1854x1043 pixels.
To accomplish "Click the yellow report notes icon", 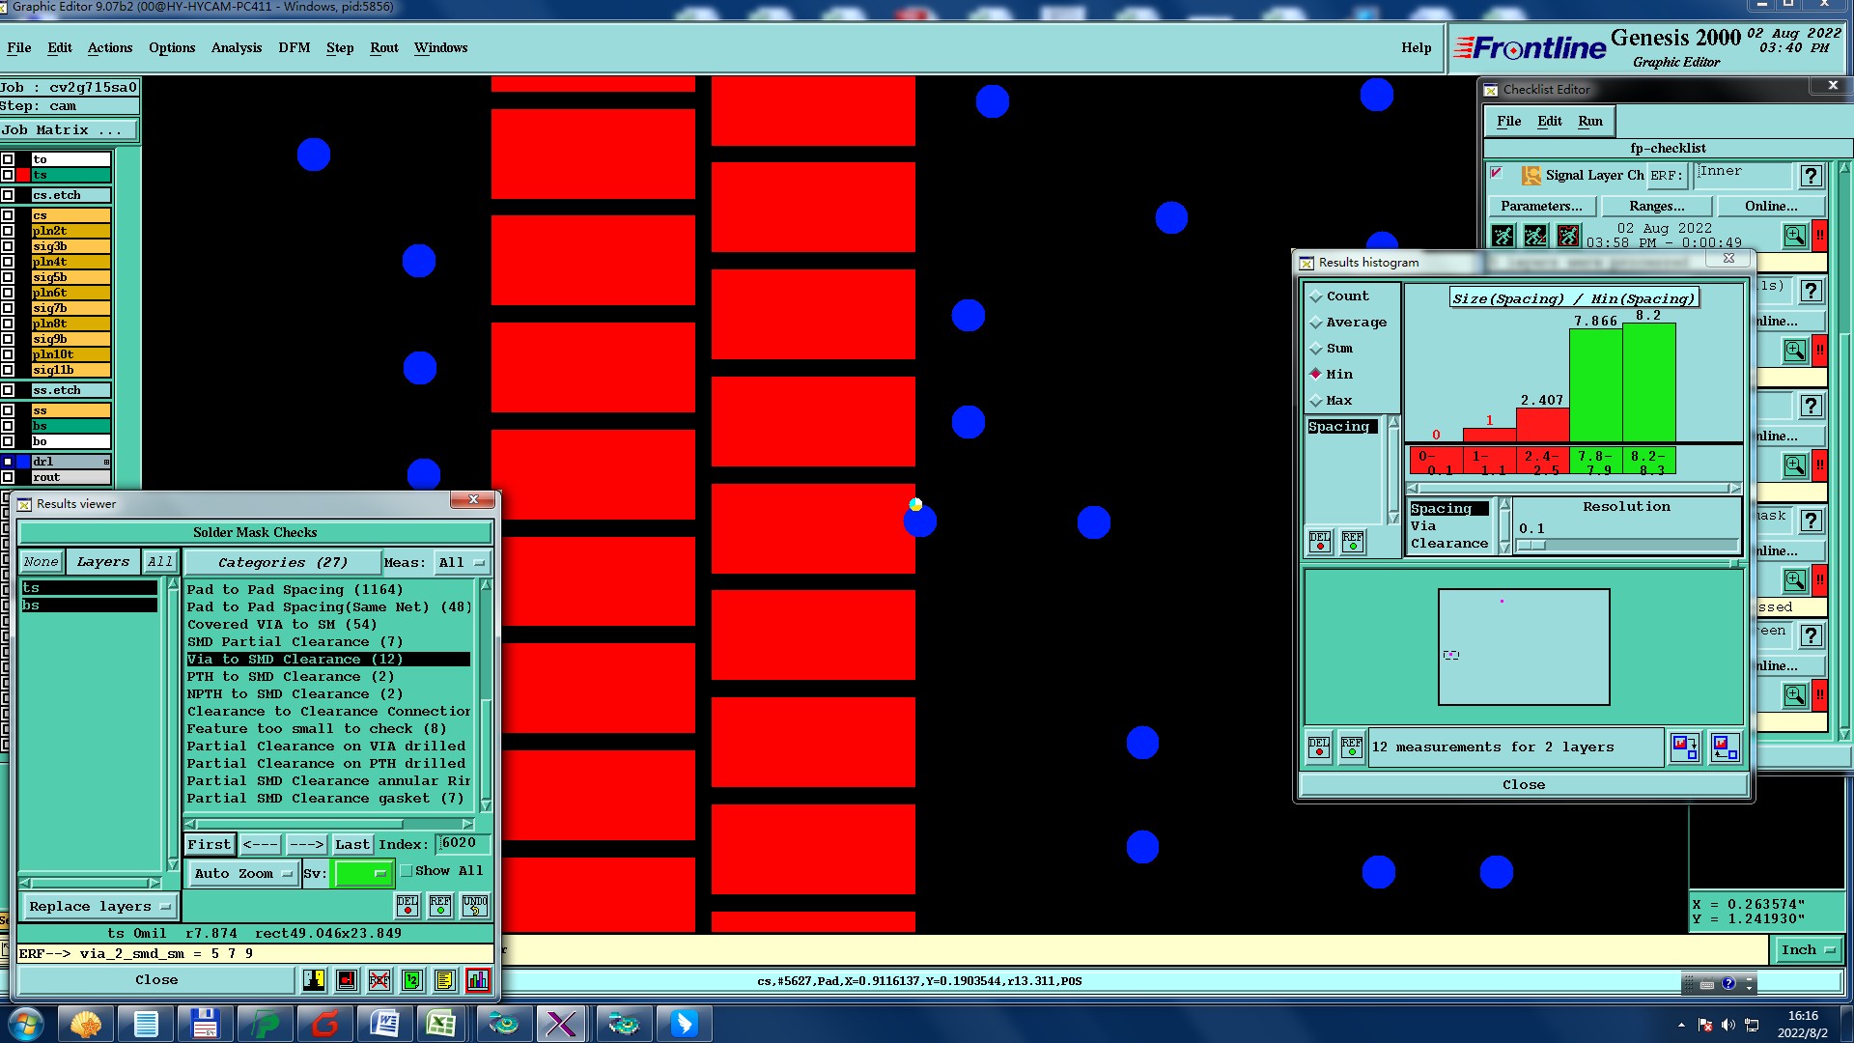I will pyautogui.click(x=444, y=980).
